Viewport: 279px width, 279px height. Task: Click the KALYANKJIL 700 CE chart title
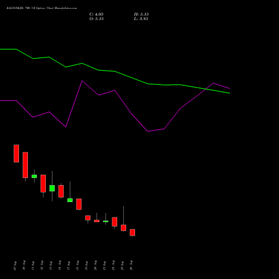point(42,8)
